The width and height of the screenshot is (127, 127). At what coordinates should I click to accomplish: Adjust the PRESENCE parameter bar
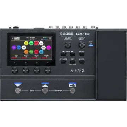point(47,58)
